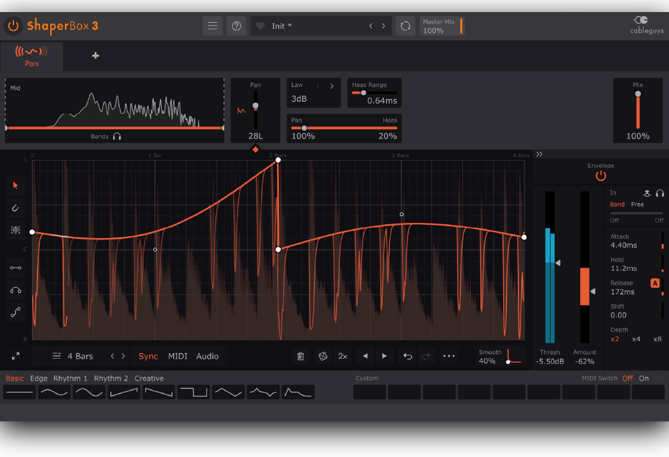Select the arc curve tool
The height and width of the screenshot is (457, 669).
(x=16, y=290)
